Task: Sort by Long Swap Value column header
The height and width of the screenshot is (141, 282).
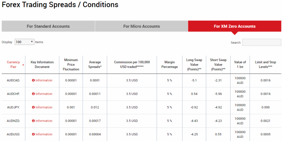Action: tap(194, 65)
